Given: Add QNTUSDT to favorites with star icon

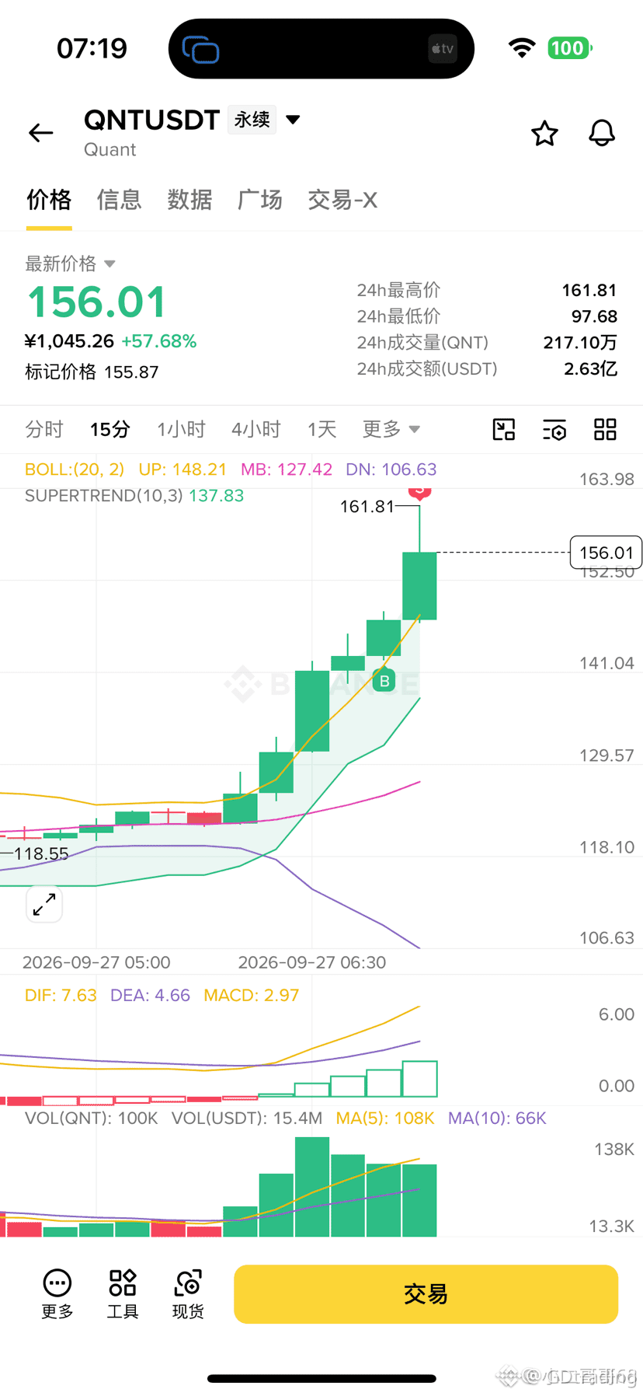Looking at the screenshot, I should (544, 133).
